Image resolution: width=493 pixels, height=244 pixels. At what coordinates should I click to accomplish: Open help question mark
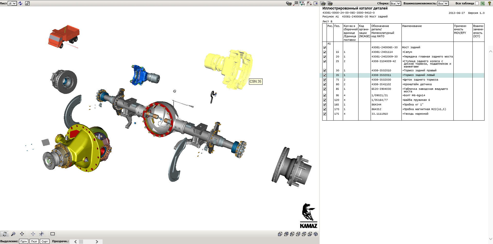click(489, 3)
